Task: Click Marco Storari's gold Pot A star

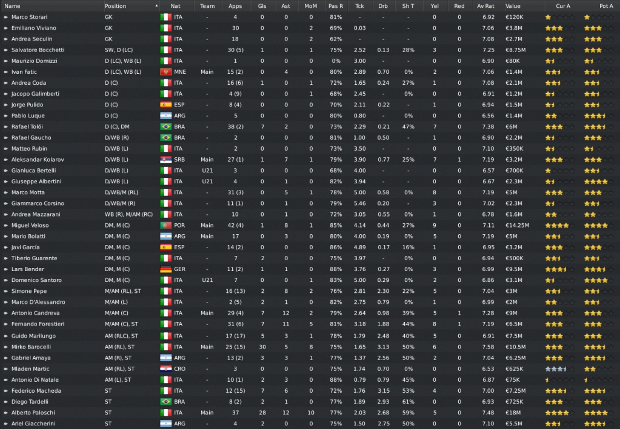Action: 585,17
